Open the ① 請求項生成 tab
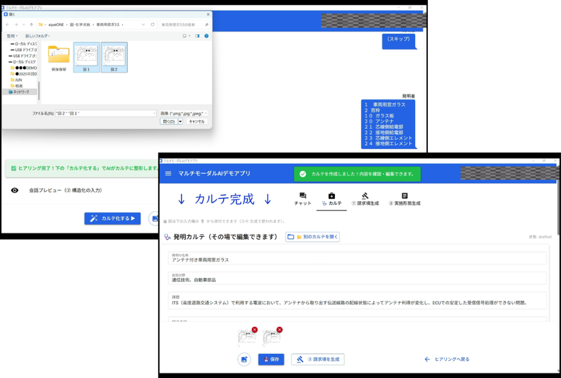This screenshot has height=378, width=561. pyautogui.click(x=366, y=199)
